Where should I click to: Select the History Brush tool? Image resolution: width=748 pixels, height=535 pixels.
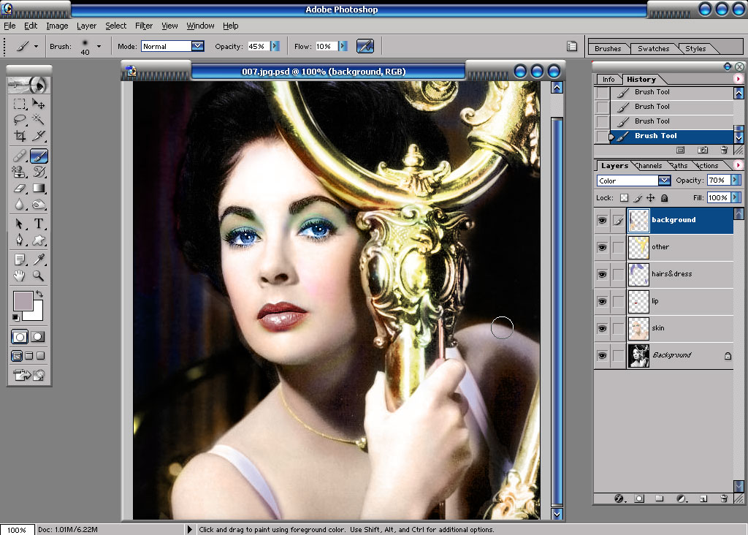point(39,172)
